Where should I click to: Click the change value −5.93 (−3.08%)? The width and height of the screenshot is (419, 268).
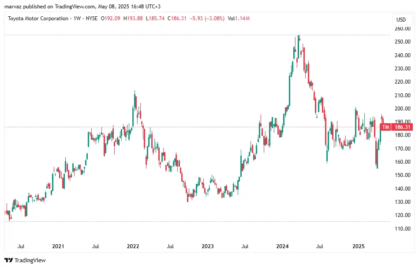(x=207, y=18)
